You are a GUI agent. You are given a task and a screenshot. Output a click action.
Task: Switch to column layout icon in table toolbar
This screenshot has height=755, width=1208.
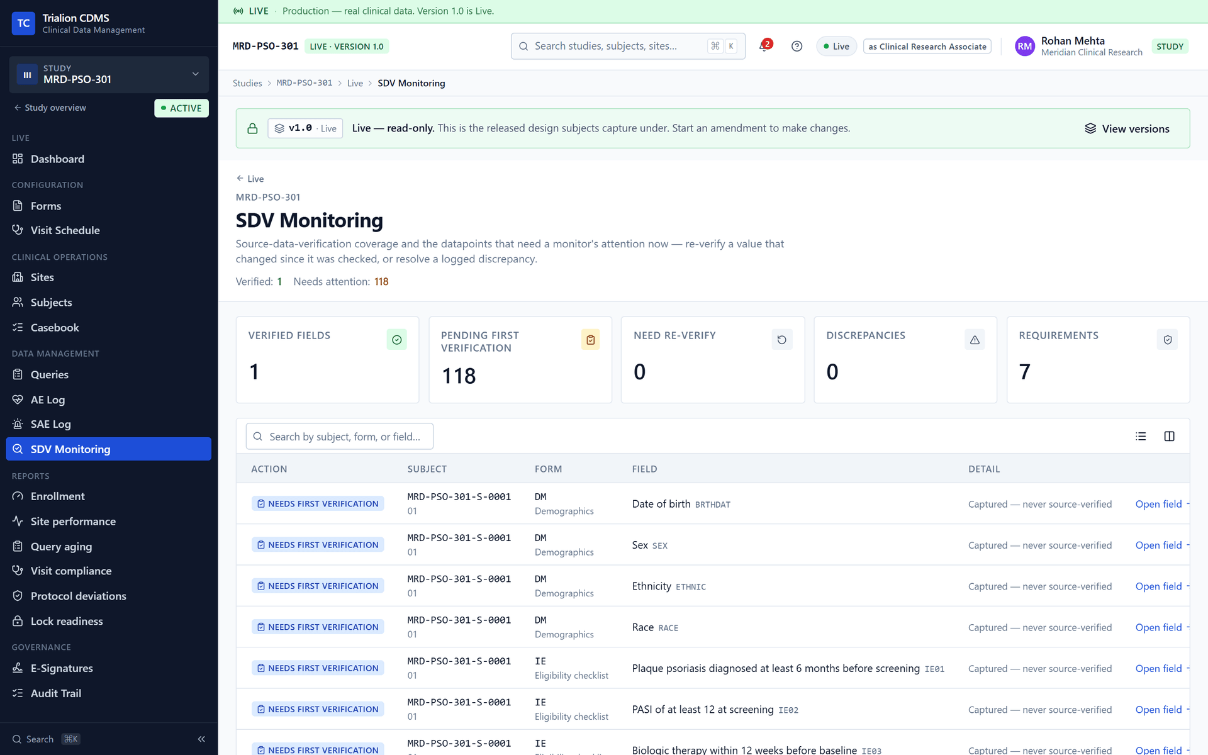tap(1169, 436)
